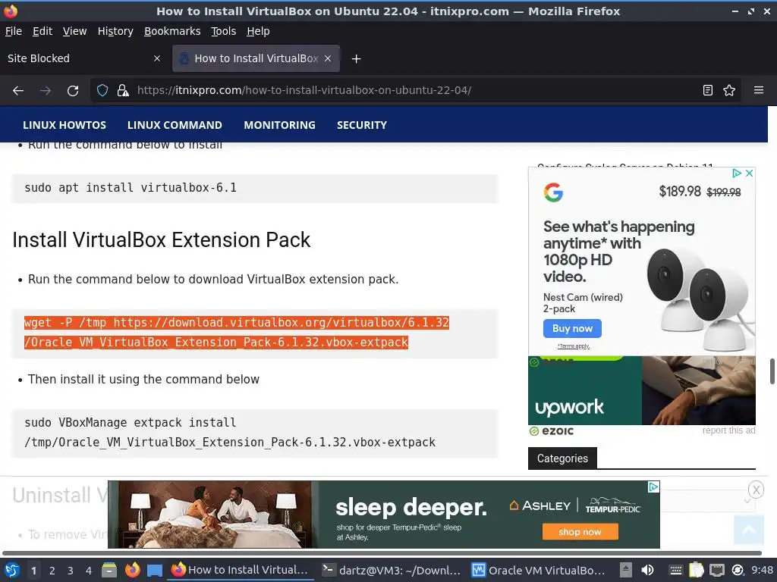Screen dimensions: 777x582
Task: Switch to workspace 3
Action: pyautogui.click(x=71, y=571)
